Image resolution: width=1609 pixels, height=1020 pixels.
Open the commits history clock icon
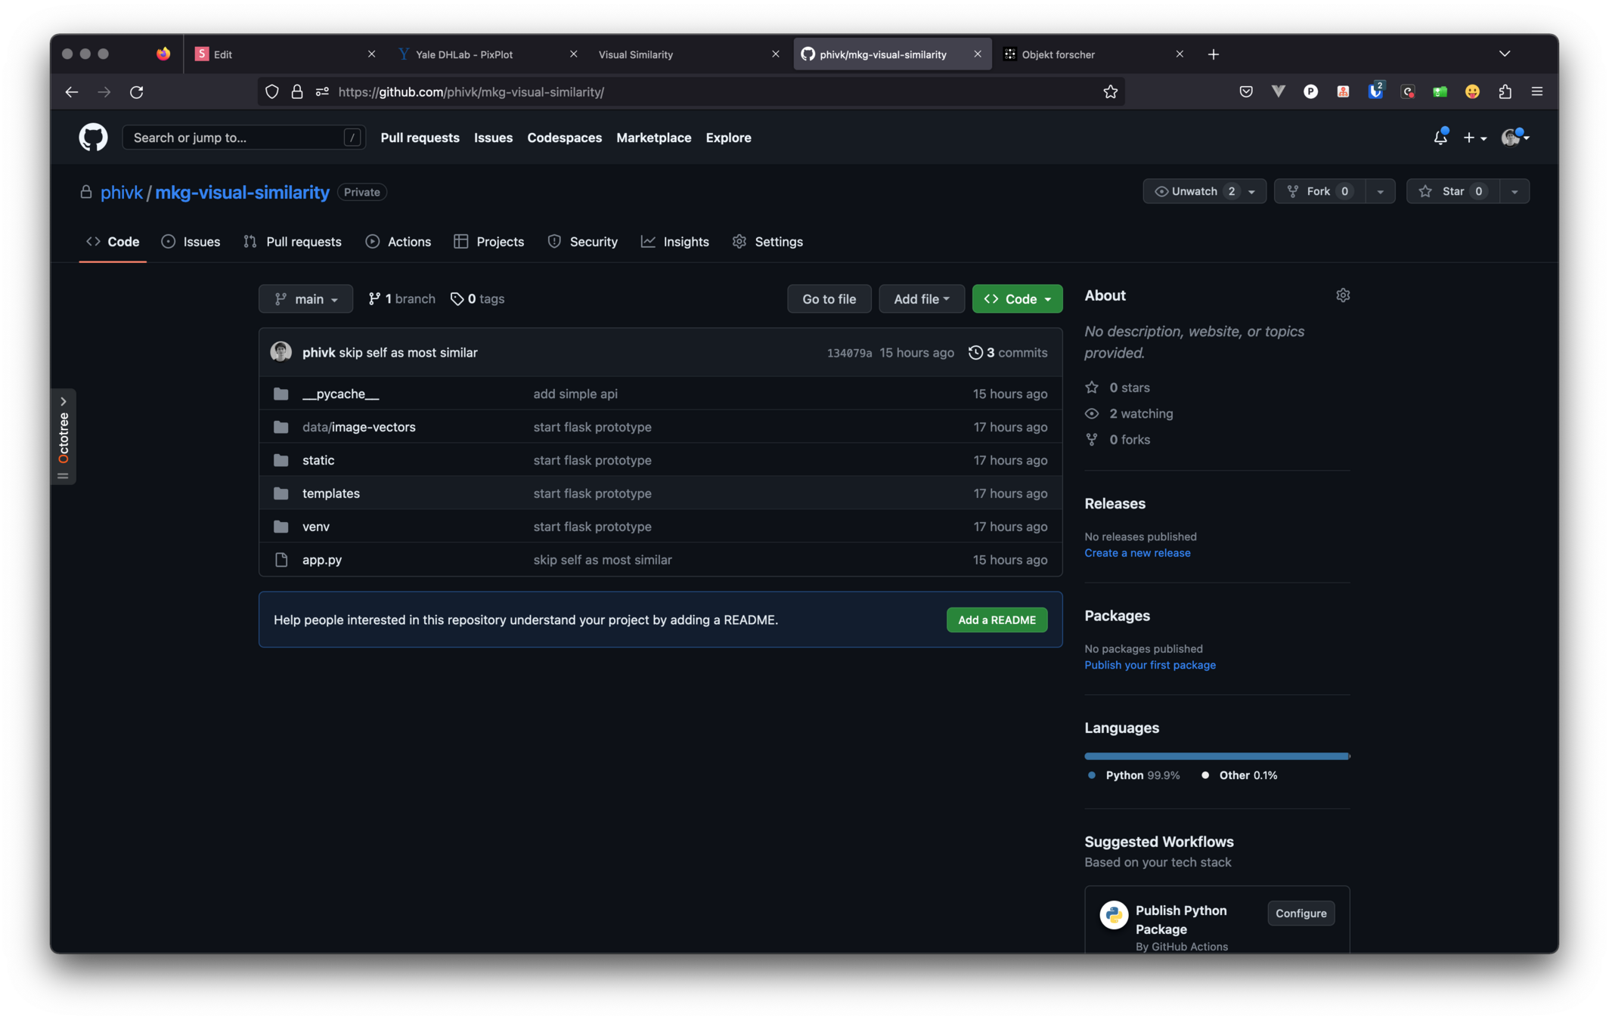pos(975,353)
